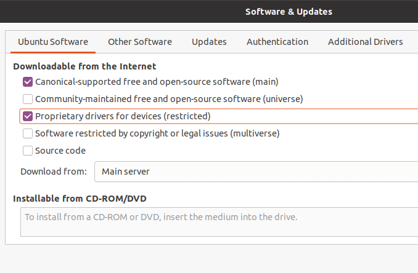Click the Installable from CD-ROM/DVD heading
The width and height of the screenshot is (418, 273).
80,199
